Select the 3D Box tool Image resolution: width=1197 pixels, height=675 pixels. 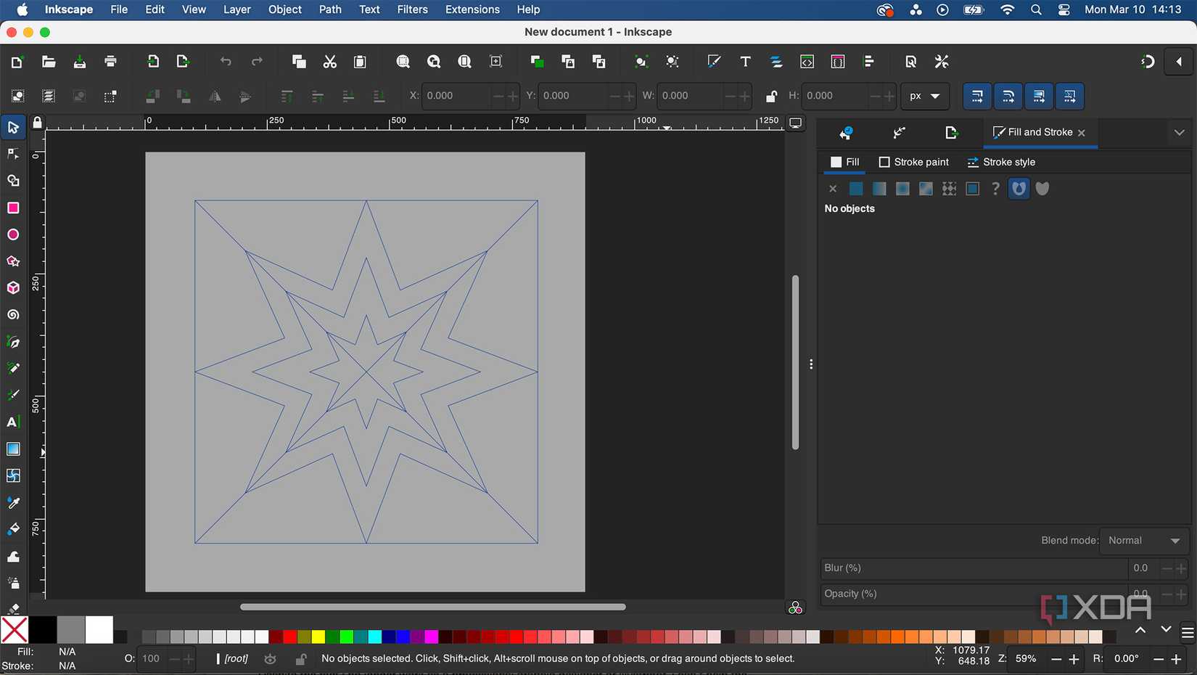pyautogui.click(x=13, y=288)
